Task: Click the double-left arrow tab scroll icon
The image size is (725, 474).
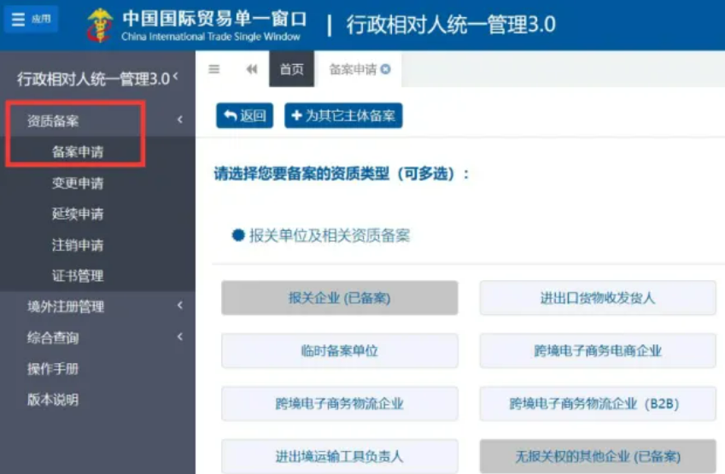Action: tap(251, 70)
